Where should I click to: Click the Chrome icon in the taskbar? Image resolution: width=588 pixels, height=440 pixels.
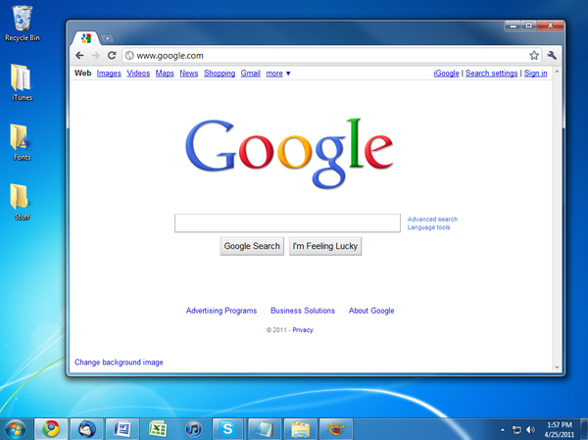pos(51,429)
